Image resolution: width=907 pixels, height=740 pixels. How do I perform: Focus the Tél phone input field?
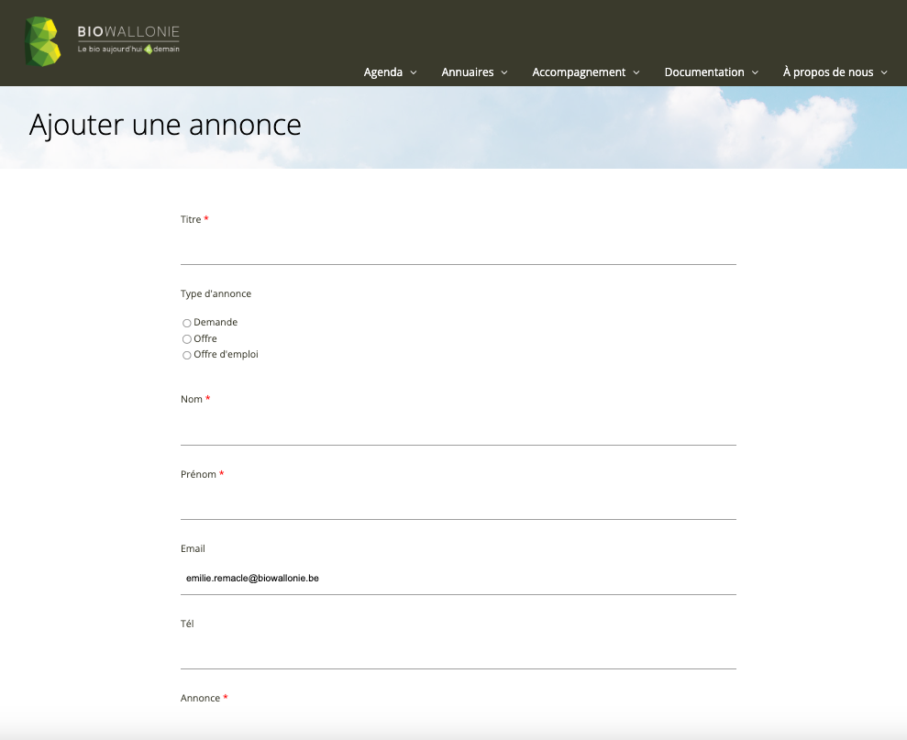point(458,653)
